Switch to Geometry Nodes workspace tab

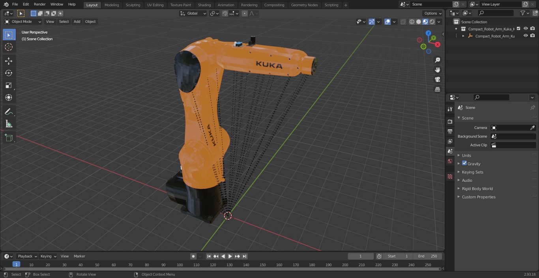point(304,5)
